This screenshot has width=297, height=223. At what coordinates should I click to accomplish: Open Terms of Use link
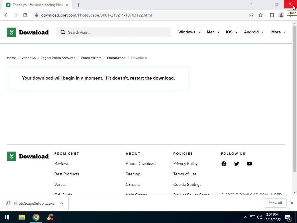185,174
